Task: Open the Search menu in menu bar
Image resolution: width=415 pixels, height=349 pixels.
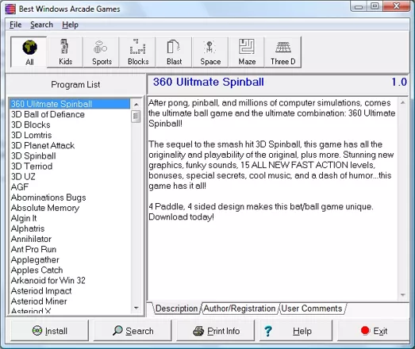Action: coord(41,25)
